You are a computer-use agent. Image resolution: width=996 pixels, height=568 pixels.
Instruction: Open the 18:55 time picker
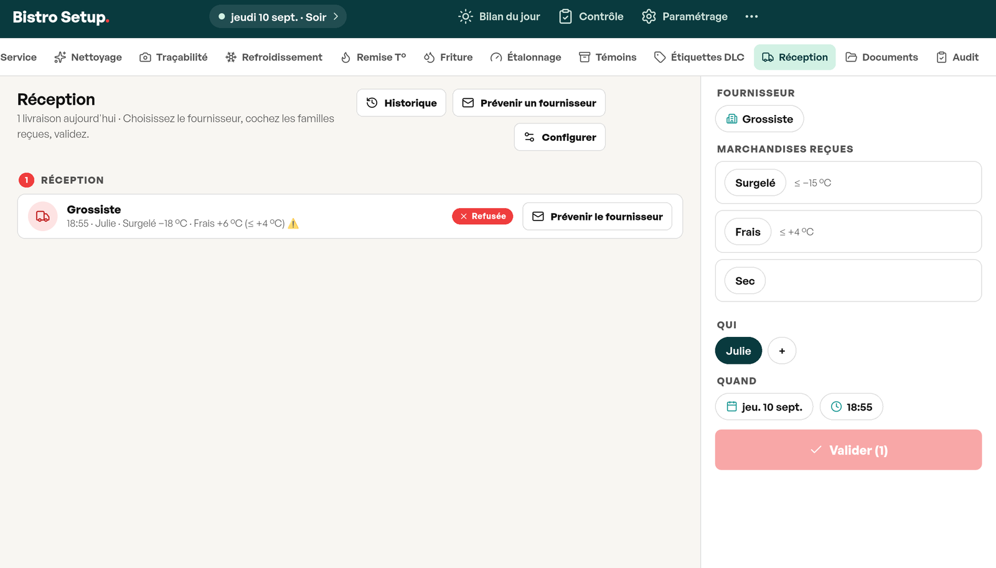pyautogui.click(x=852, y=407)
